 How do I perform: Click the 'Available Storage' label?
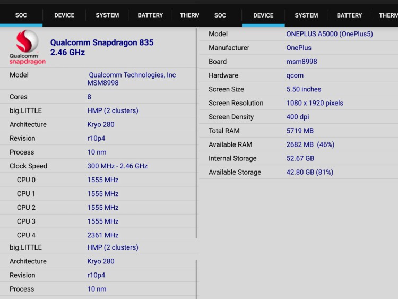(235, 172)
